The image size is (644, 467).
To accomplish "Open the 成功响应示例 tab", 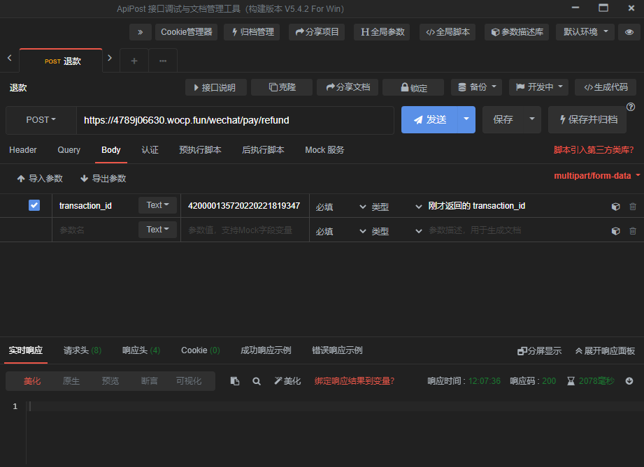I will tap(266, 350).
